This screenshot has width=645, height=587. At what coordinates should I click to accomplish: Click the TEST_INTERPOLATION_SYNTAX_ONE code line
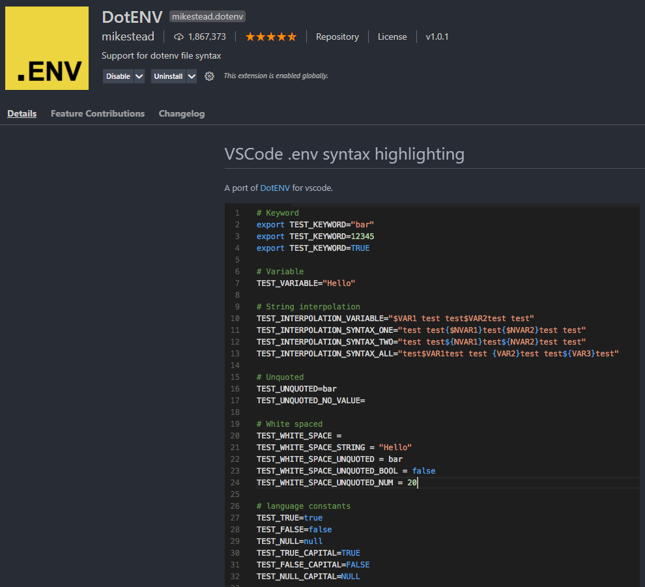[422, 330]
